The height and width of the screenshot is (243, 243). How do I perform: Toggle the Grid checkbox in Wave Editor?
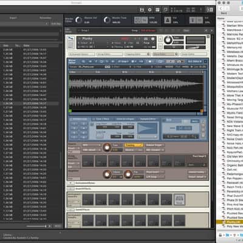[x=164, y=120]
